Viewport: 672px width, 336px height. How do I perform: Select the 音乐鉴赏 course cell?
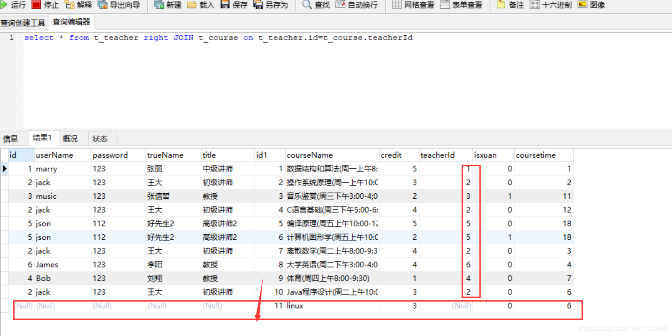coord(332,196)
